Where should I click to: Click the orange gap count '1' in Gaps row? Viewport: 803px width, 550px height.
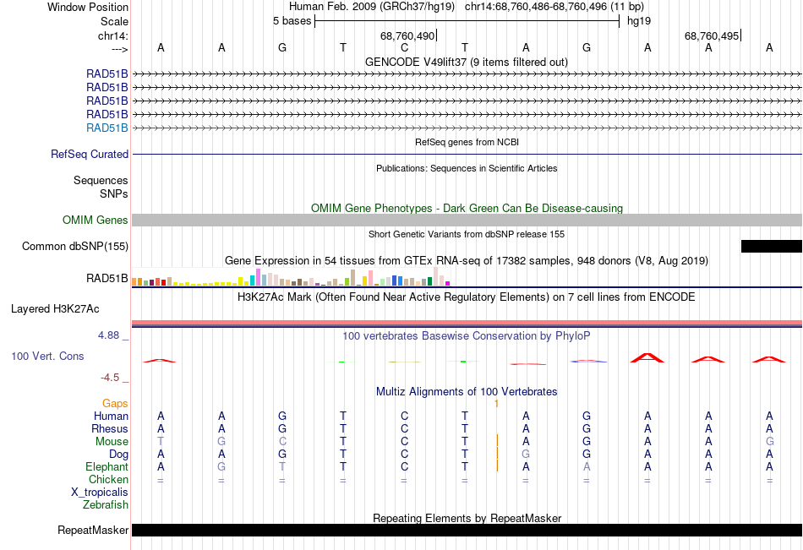pos(496,404)
